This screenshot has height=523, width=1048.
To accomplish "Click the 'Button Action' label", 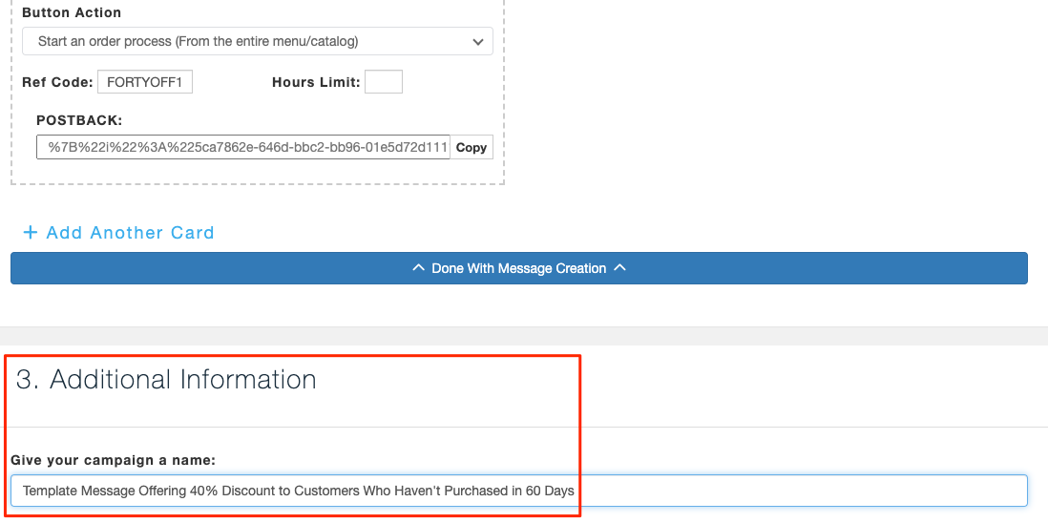I will pos(72,12).
